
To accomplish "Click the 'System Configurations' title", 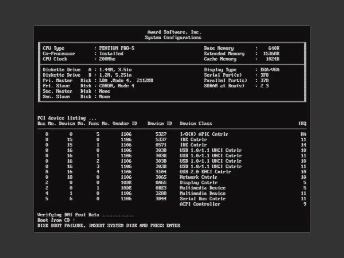I will (173, 38).
